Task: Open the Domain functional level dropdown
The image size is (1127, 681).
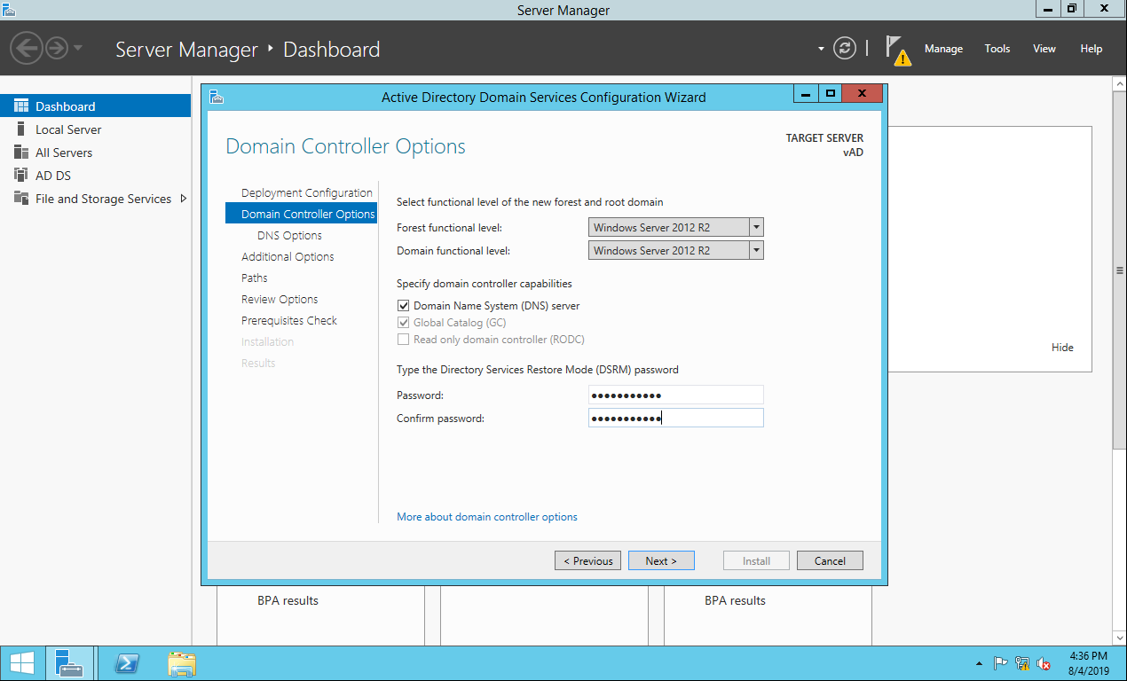Action: pos(755,251)
